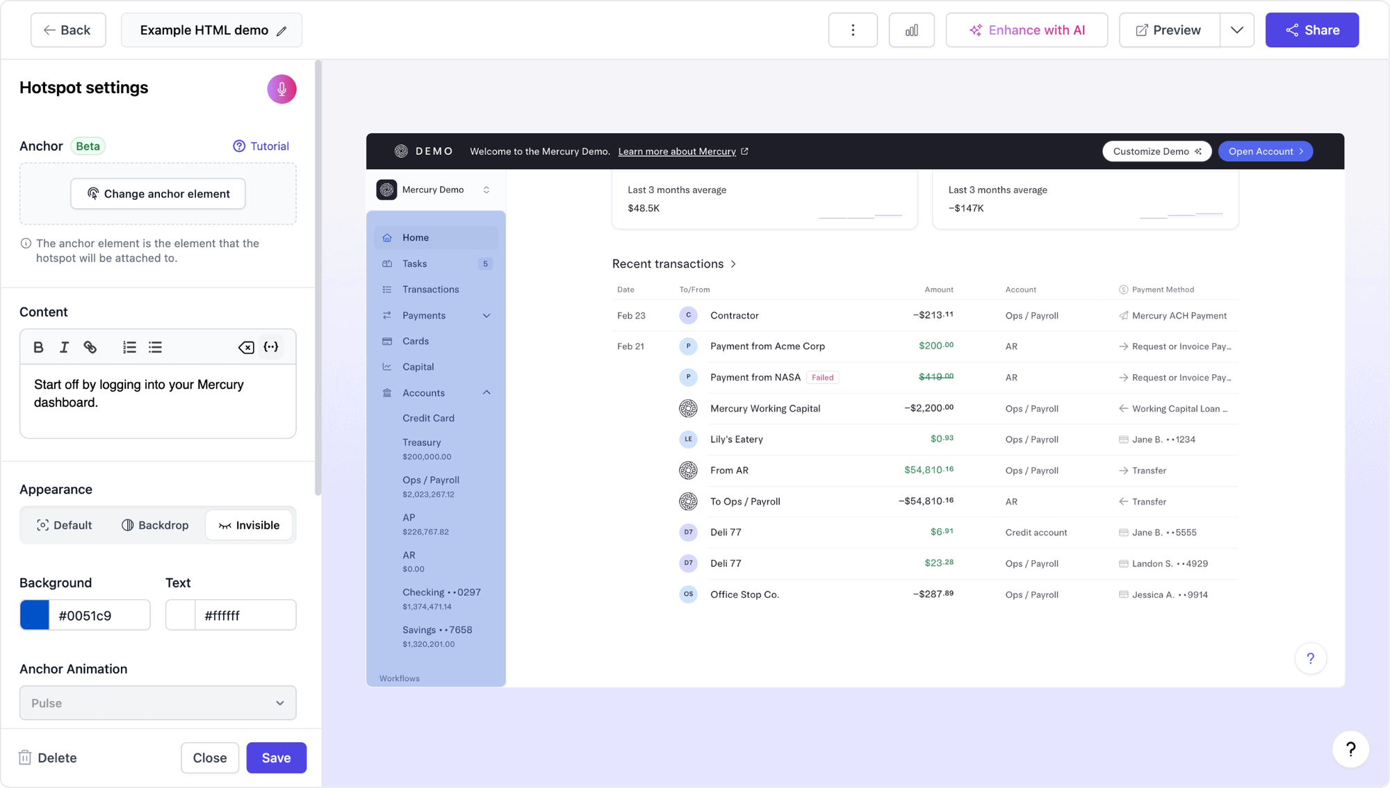This screenshot has height=788, width=1390.
Task: Open the Text white color swatch
Action: [181, 615]
